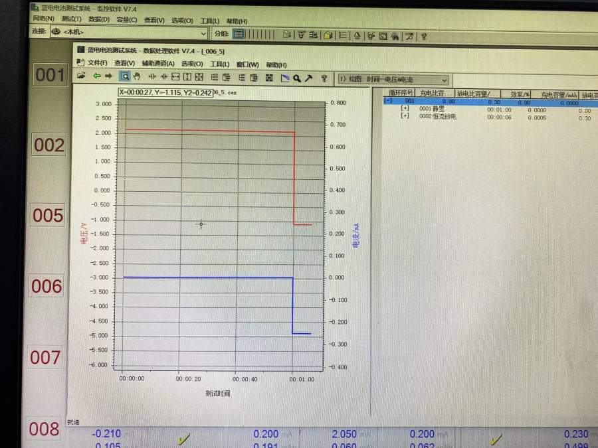Screen dimensions: 598x448
Task: Click the help question mark in data toolbar
Action: (x=324, y=78)
